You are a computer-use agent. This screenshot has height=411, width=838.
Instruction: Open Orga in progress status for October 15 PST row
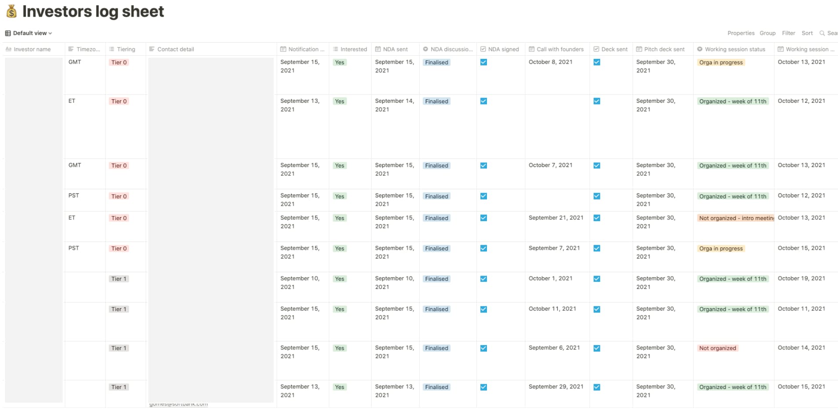(721, 248)
